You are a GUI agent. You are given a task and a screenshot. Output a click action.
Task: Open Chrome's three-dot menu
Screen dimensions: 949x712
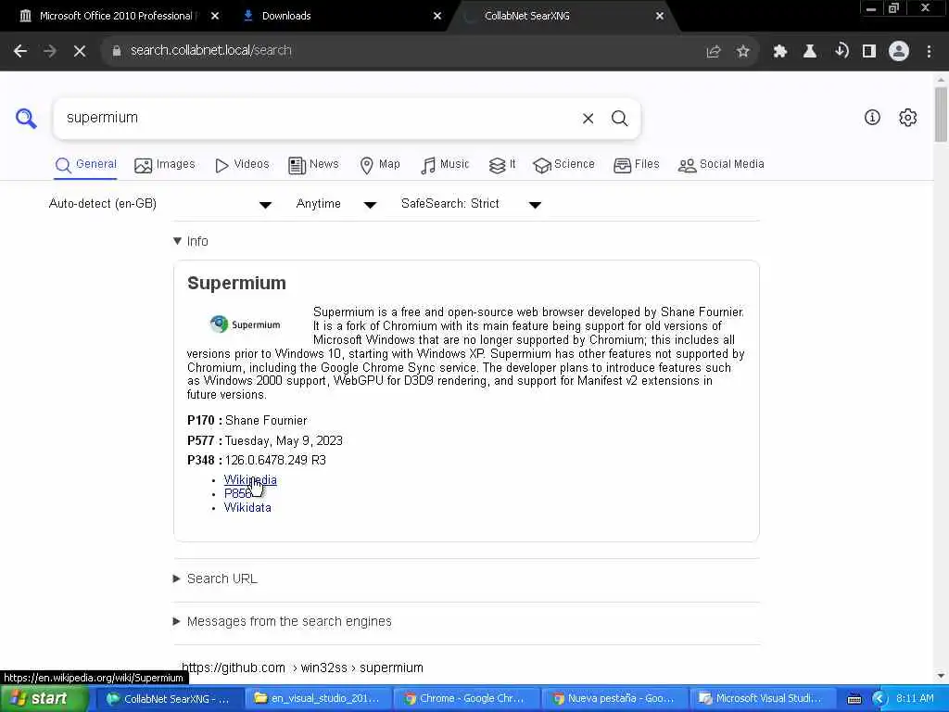(929, 52)
